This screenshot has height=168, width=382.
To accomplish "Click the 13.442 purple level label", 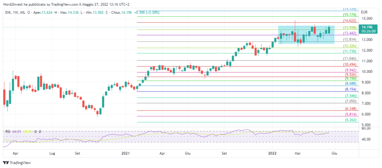I will pyautogui.click(x=350, y=33).
